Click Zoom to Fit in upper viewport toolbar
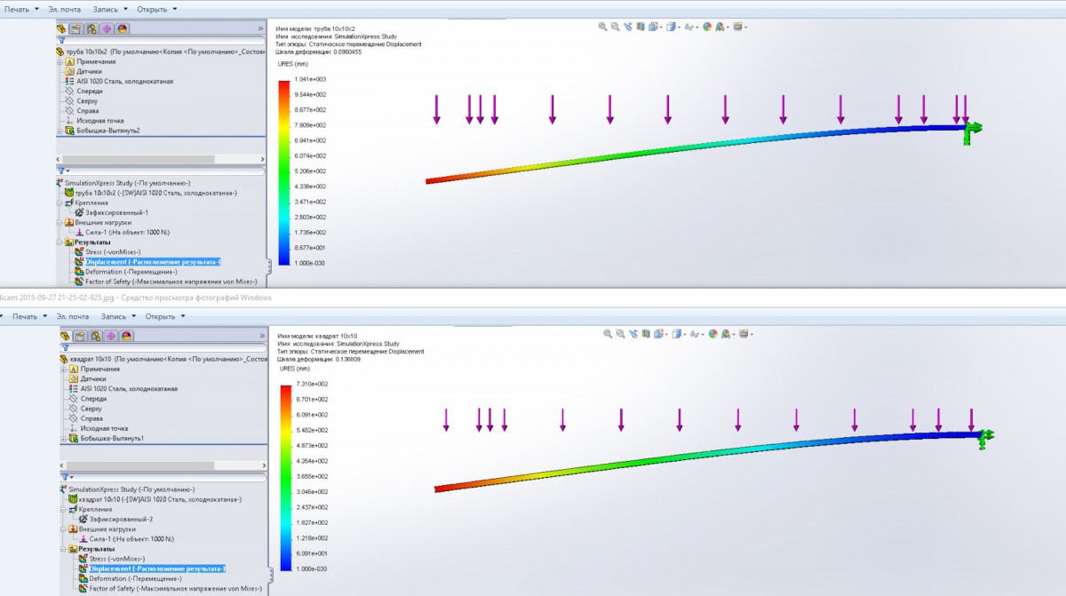Screen dimensions: 1066x596 (x=603, y=27)
